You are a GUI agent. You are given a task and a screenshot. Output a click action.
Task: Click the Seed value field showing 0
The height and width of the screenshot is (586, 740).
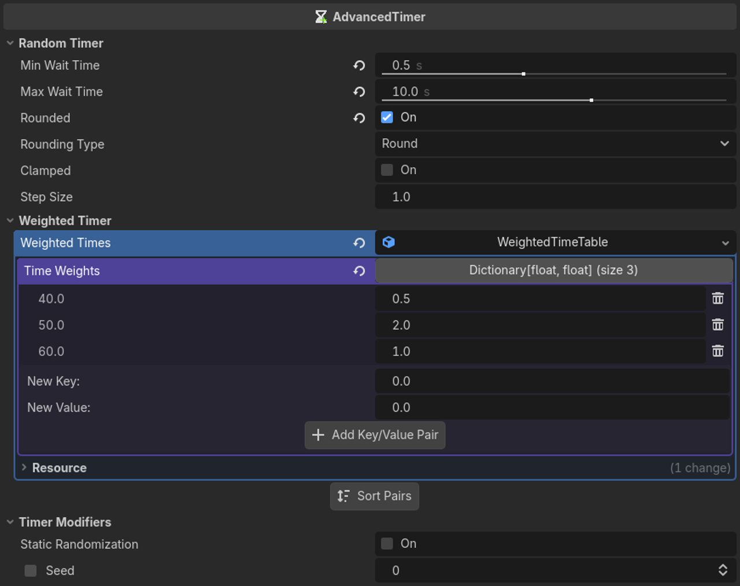pos(556,570)
